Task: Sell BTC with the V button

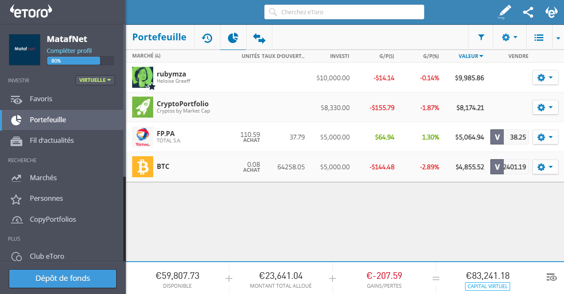Action: [497, 167]
